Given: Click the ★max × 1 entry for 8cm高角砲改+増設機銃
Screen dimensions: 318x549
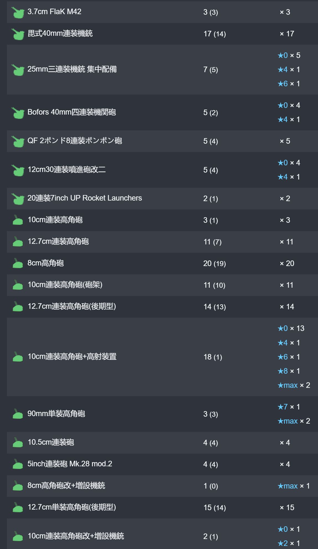Looking at the screenshot, I should point(294,486).
